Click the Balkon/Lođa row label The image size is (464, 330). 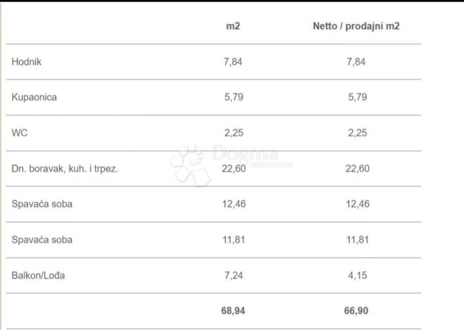coord(38,276)
